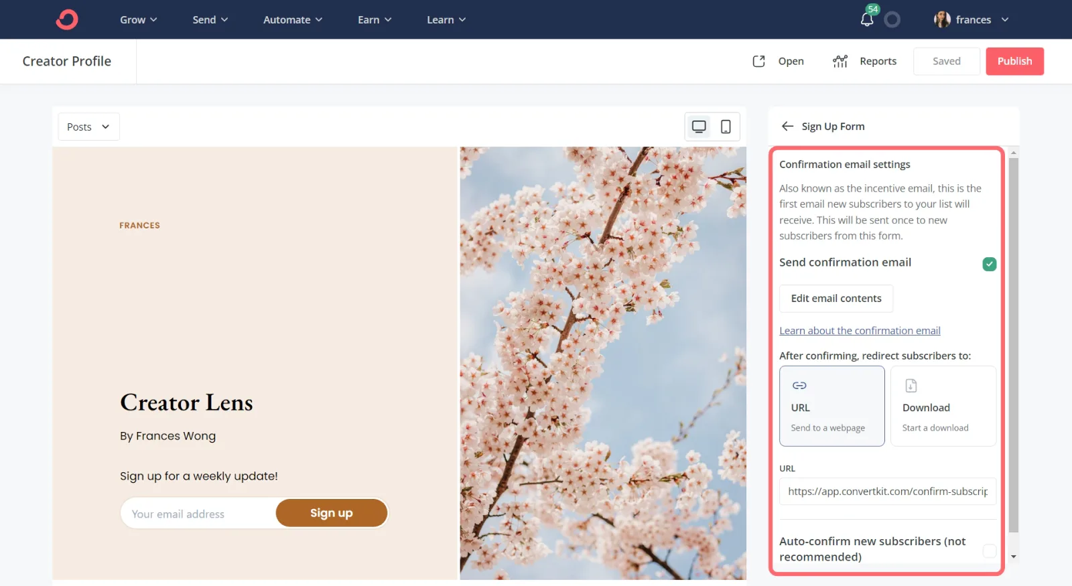Click the Open external link icon
Image resolution: width=1072 pixels, height=586 pixels.
click(758, 61)
